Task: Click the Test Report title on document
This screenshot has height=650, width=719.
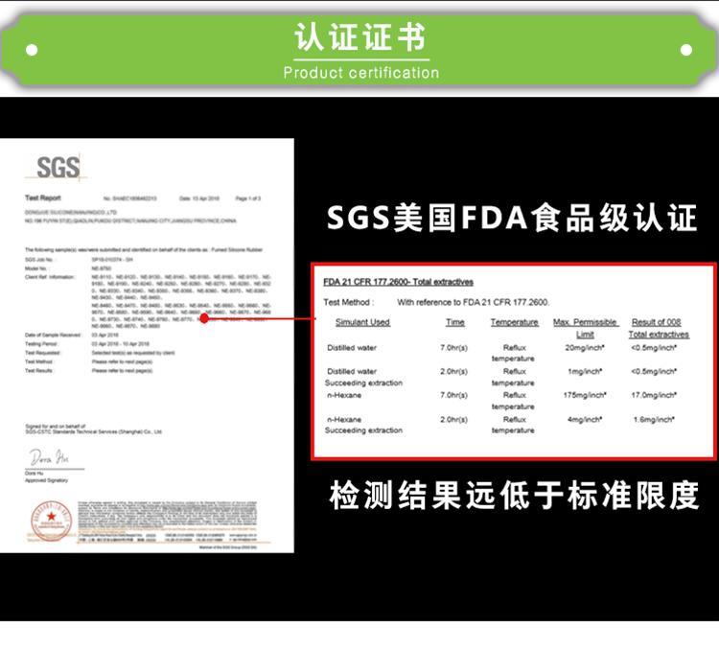Action: pos(42,197)
